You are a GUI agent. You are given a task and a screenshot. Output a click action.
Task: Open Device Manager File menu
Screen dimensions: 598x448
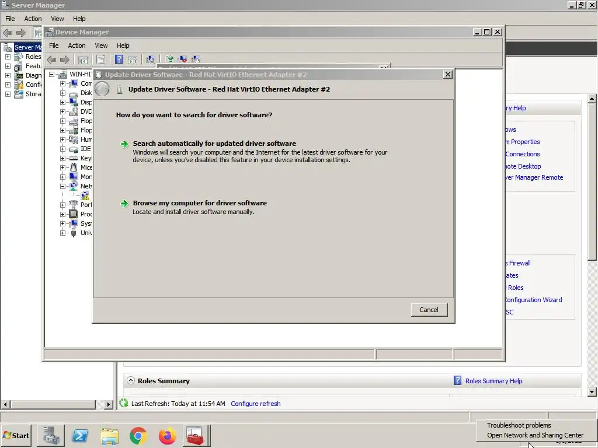(54, 45)
